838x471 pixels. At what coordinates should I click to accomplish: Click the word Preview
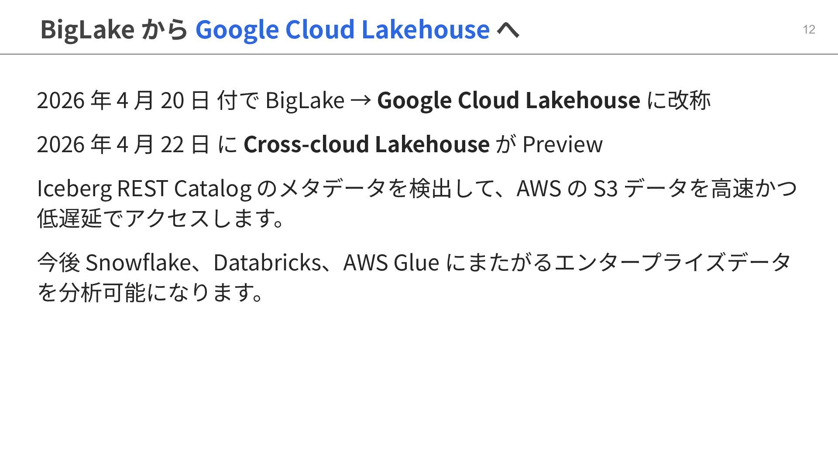562,144
